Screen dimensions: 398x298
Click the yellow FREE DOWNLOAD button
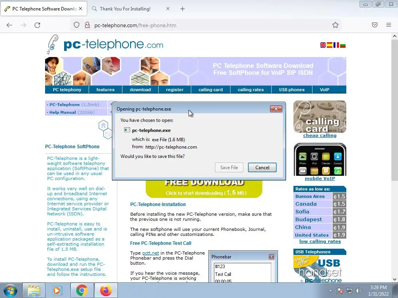point(204,188)
